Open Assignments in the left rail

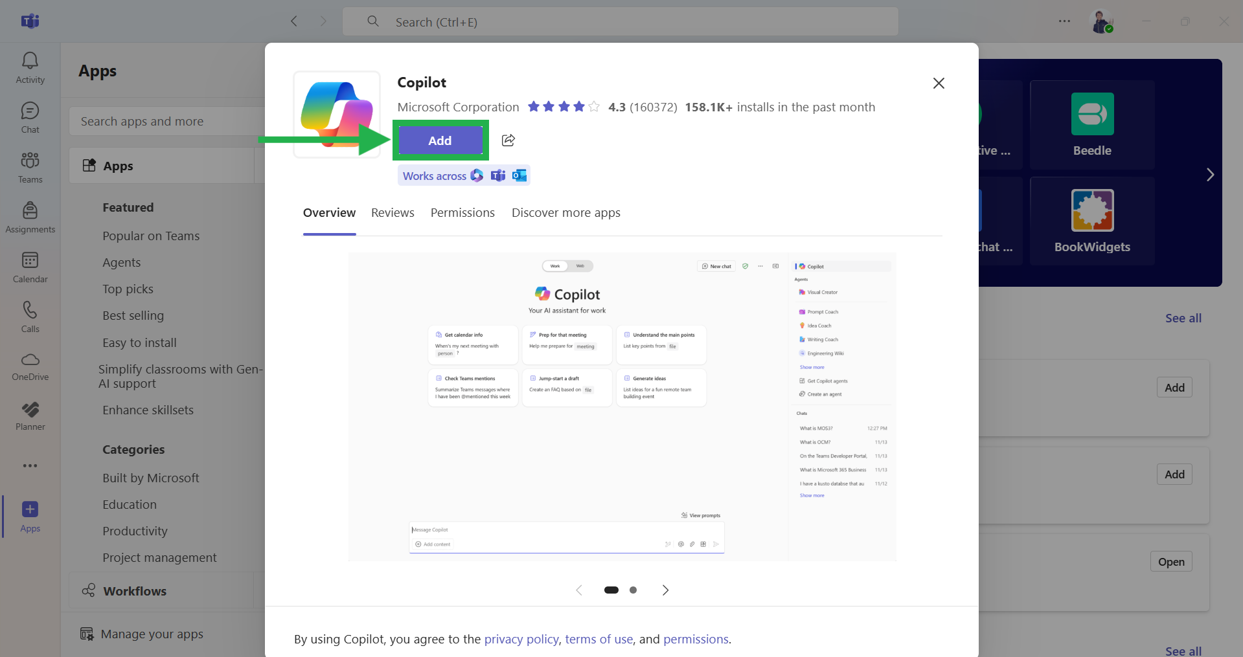30,217
